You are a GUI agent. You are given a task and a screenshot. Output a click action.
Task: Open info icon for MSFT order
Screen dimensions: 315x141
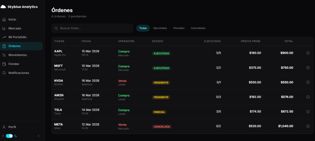point(308,68)
